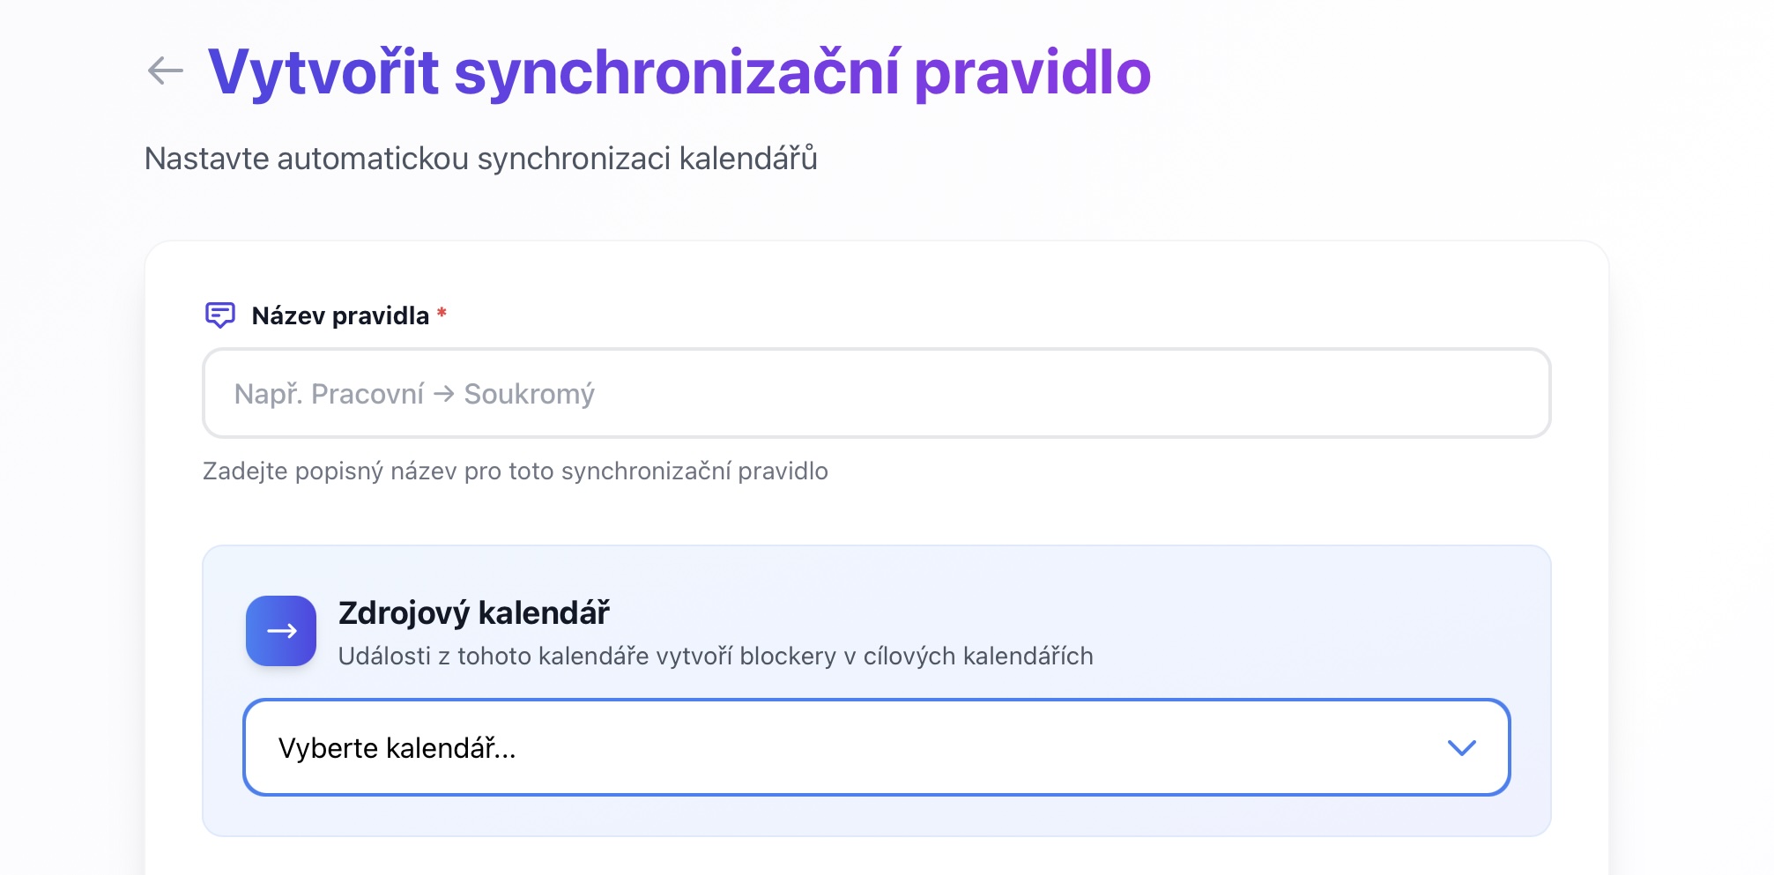Click the "Vytvořit synchronizační pravidlo" page title
This screenshot has width=1774, height=875.
click(679, 72)
